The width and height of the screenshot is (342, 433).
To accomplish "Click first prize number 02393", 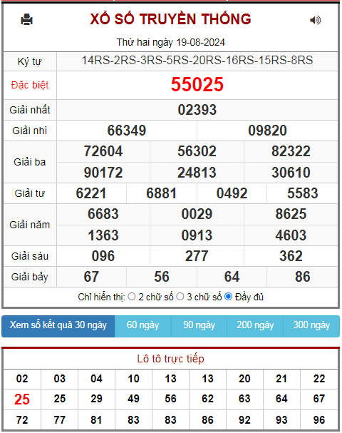I will coord(197,110).
